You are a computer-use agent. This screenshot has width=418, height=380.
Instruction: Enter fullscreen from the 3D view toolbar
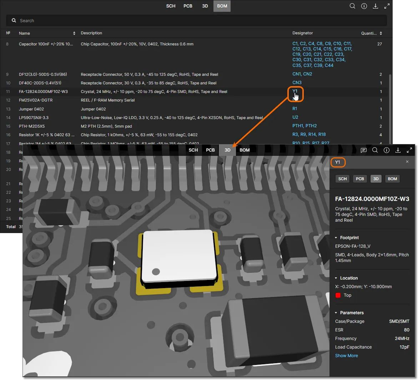pos(409,150)
